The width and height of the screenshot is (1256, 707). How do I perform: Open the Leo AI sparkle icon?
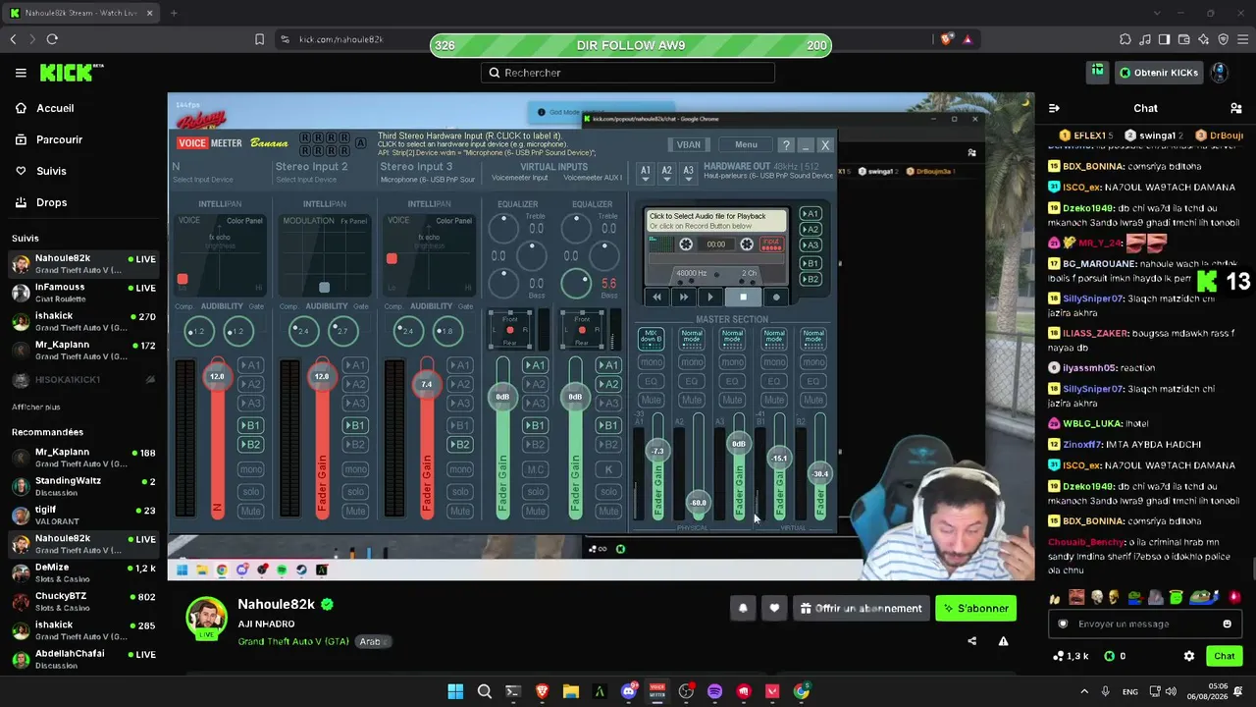1204,39
